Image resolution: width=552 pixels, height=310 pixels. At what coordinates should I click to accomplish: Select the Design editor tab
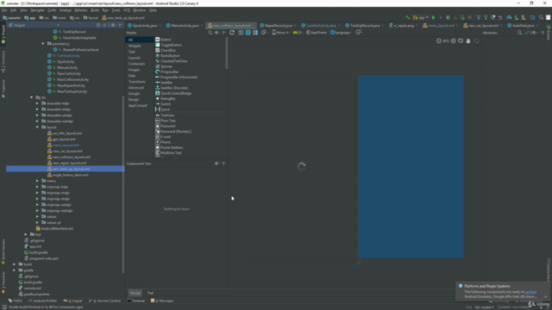[135, 293]
